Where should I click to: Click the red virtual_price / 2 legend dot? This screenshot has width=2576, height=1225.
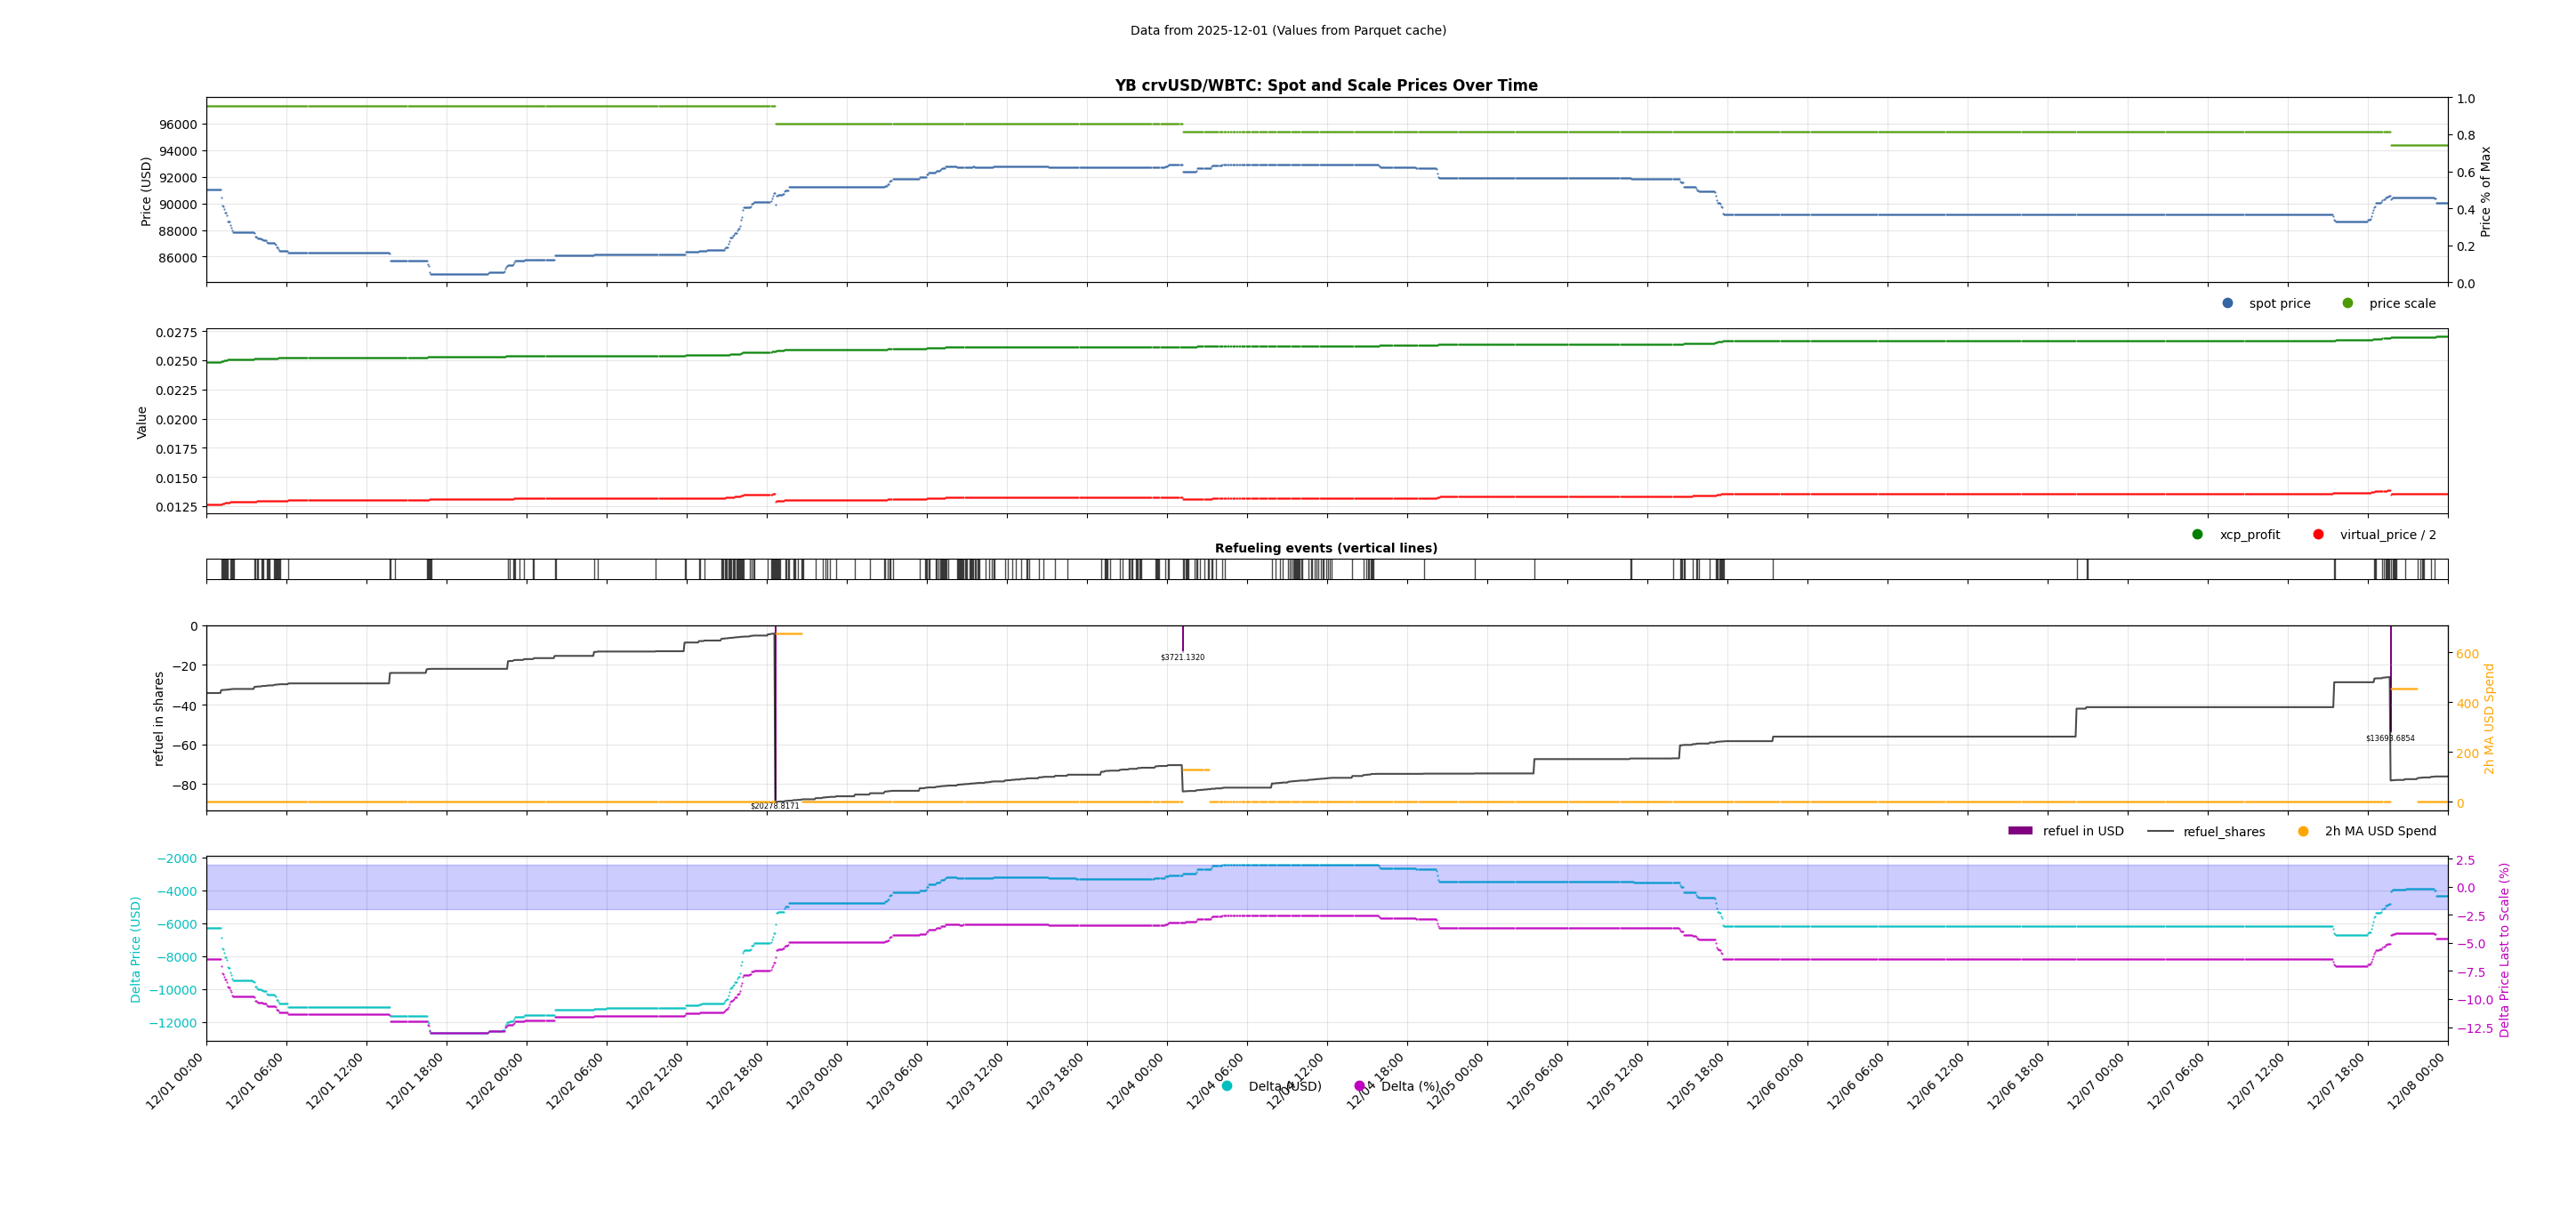[2318, 534]
